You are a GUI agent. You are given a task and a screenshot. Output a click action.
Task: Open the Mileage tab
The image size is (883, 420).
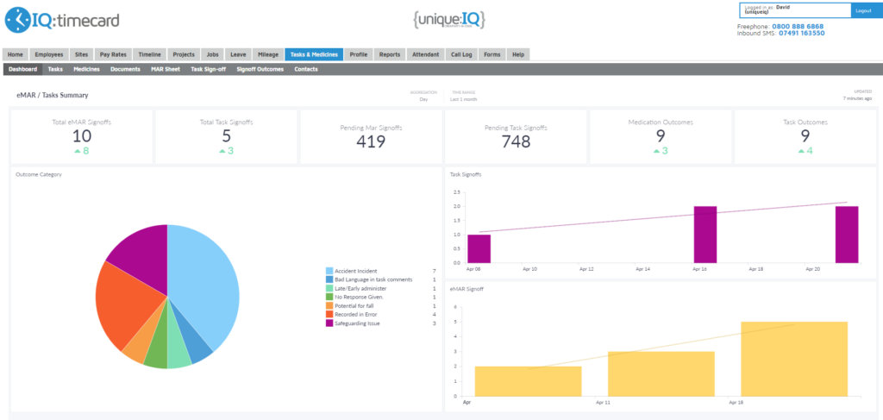tap(268, 54)
